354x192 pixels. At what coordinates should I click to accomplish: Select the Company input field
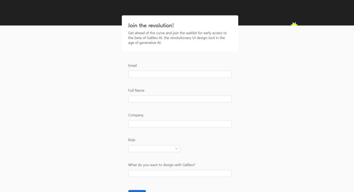click(180, 124)
